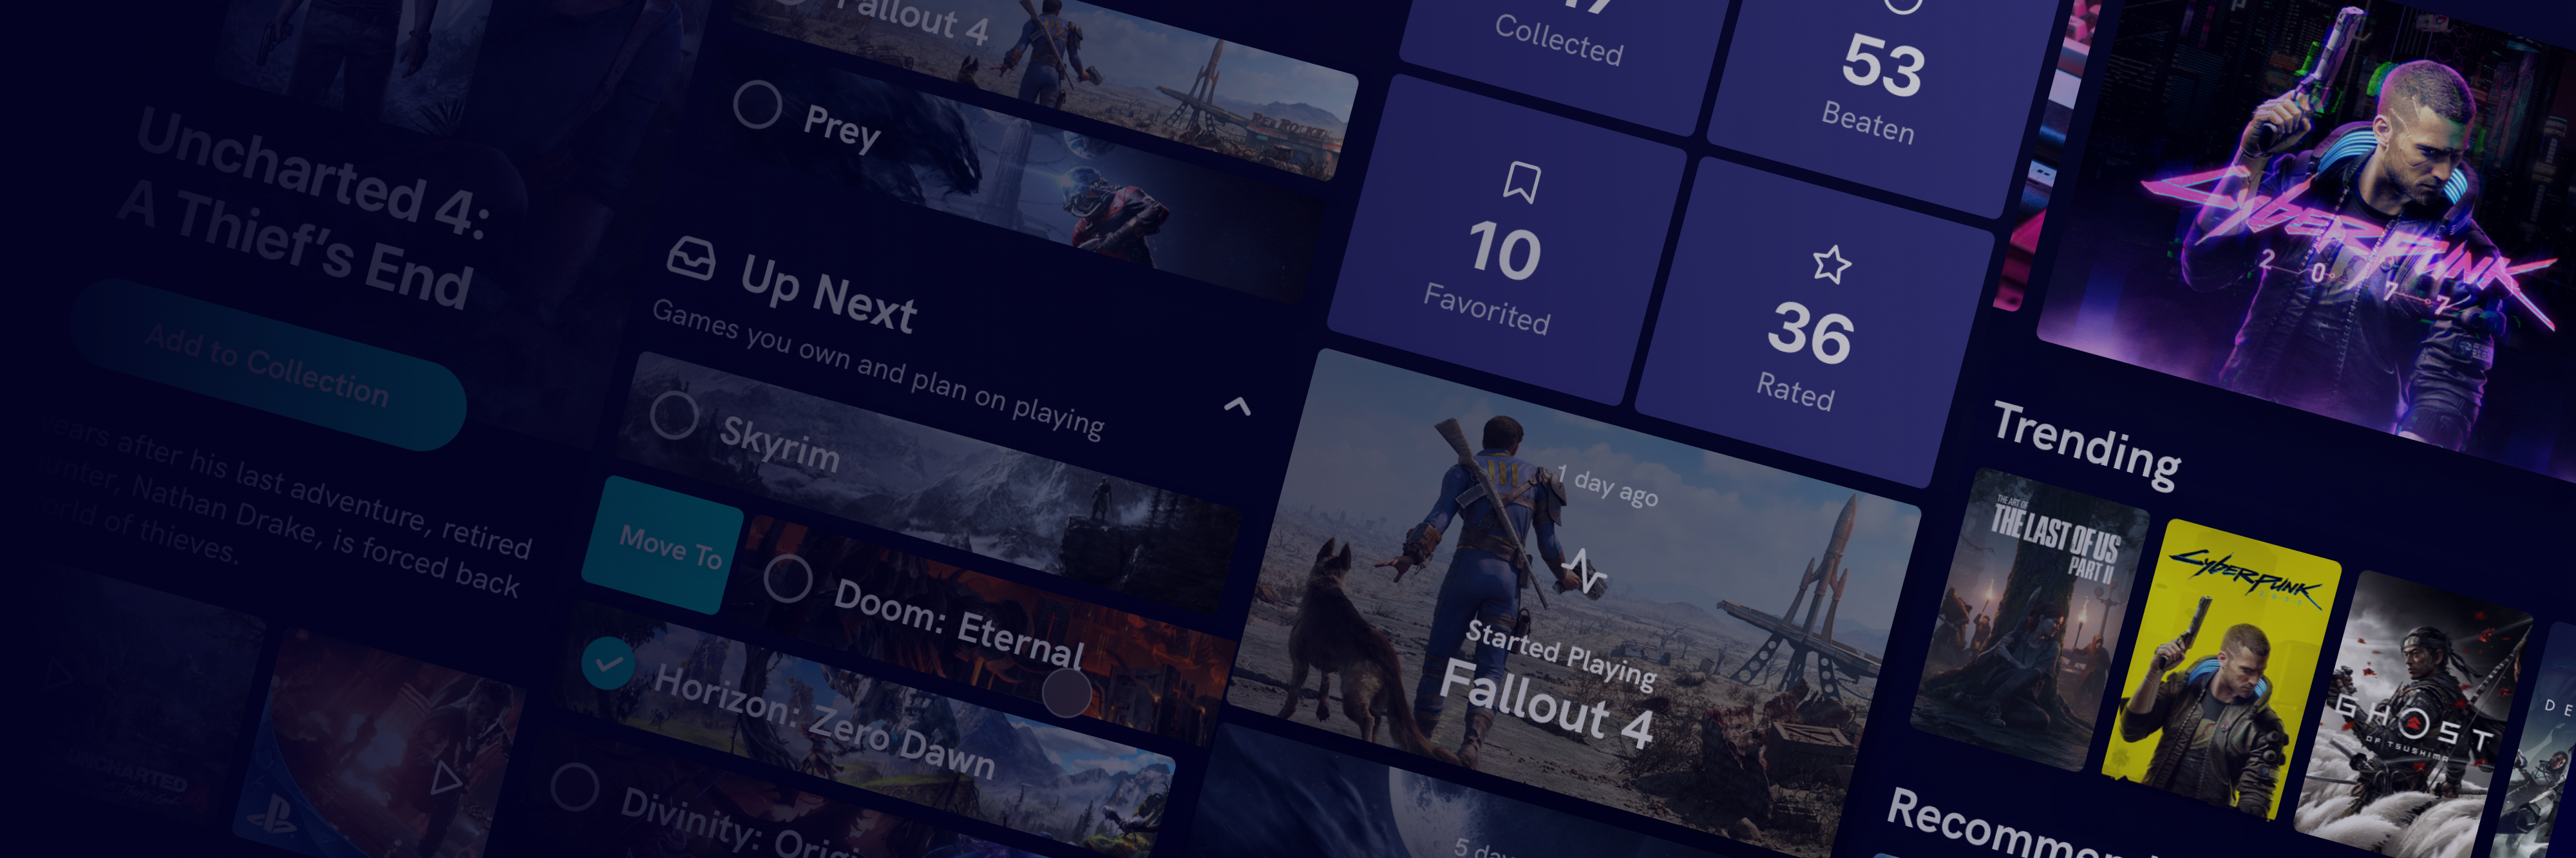Image resolution: width=2576 pixels, height=858 pixels.
Task: Collapse the Up Next section chevron
Action: click(1237, 406)
